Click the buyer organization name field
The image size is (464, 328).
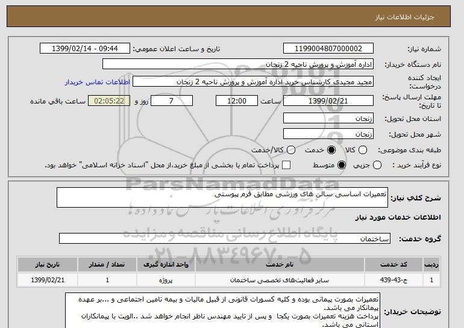click(238, 64)
